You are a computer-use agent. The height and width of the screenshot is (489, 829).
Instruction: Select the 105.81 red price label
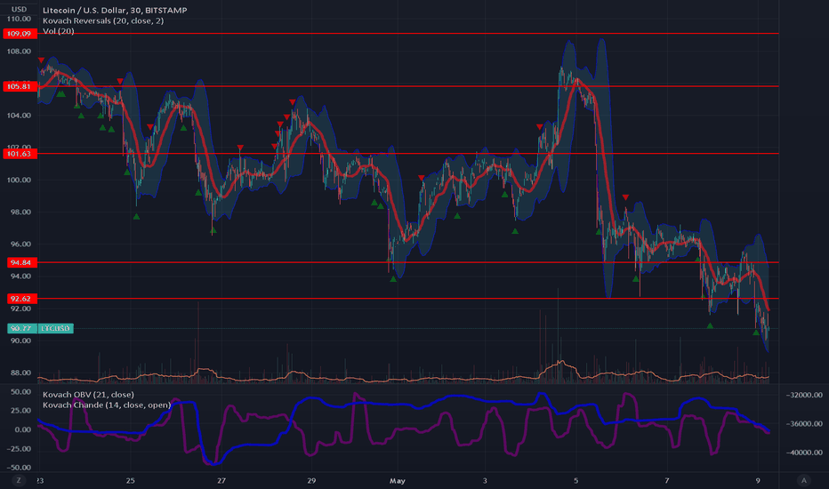20,86
